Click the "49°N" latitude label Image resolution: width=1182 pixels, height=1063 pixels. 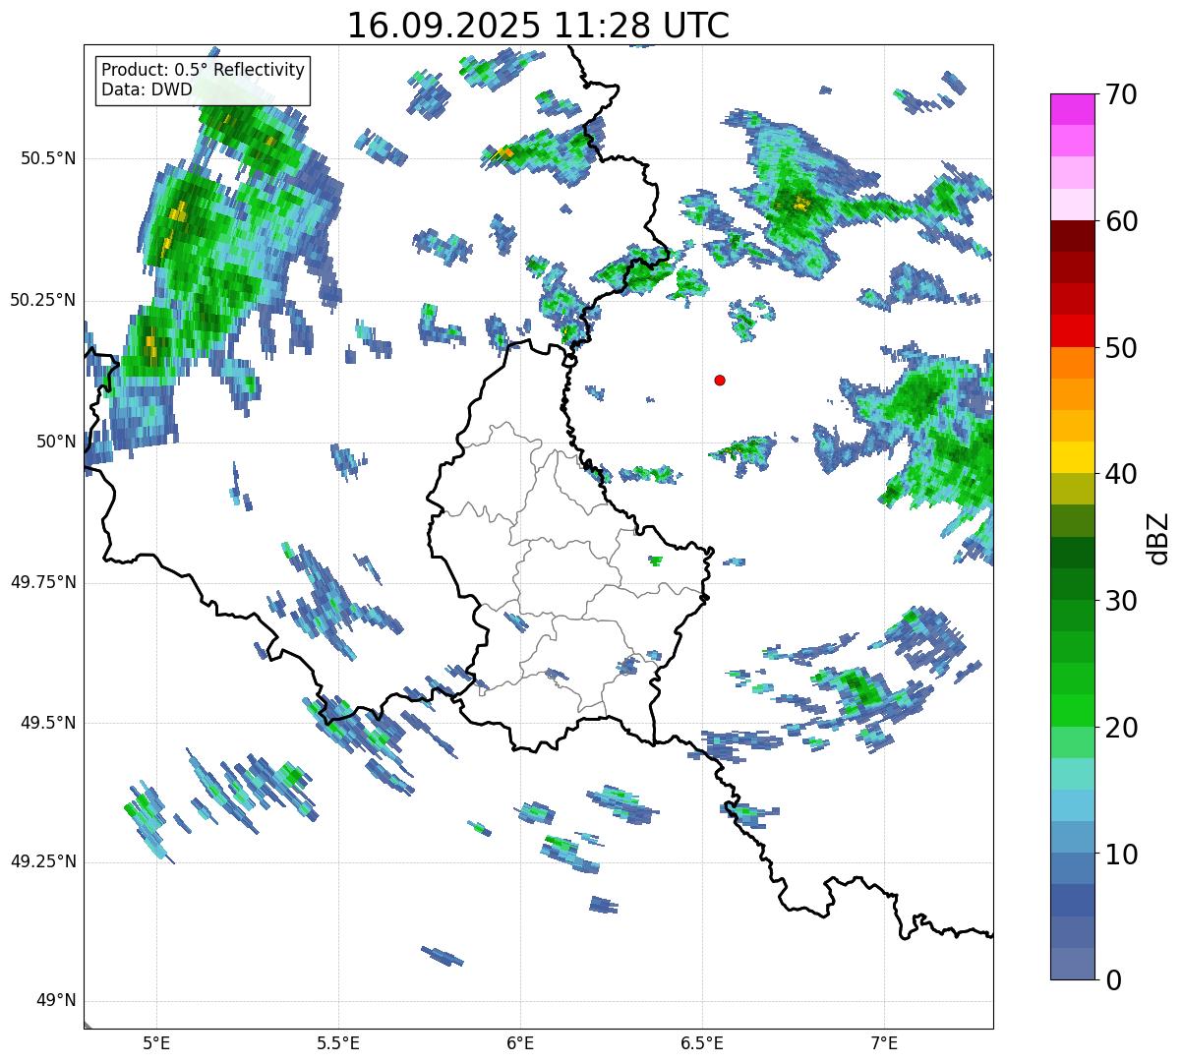click(x=56, y=1001)
